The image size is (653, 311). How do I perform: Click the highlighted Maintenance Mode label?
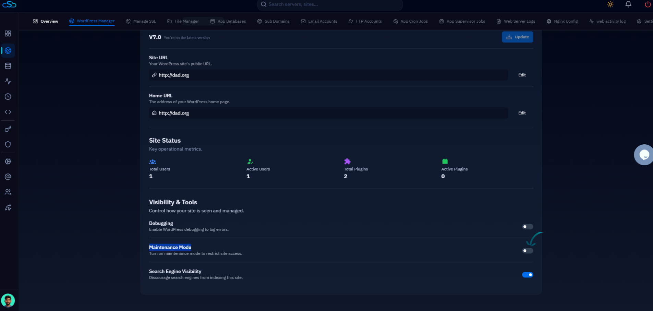point(170,247)
